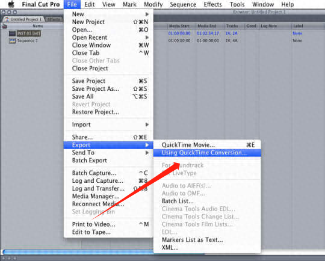Screen dimensions: 325x261
Task: Choose New Project from File menu
Action: pos(108,22)
